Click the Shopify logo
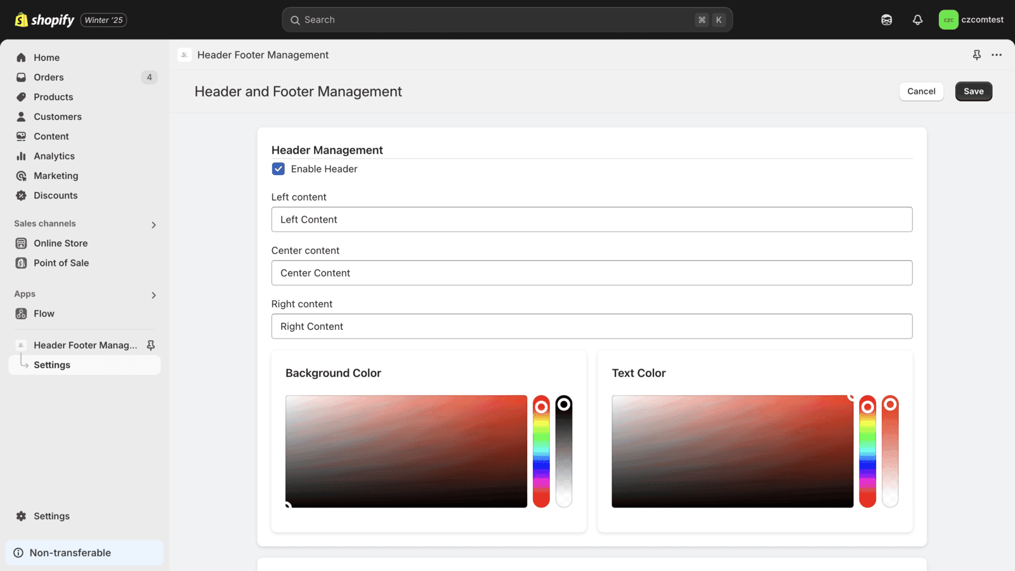The height and width of the screenshot is (571, 1015). (x=44, y=20)
